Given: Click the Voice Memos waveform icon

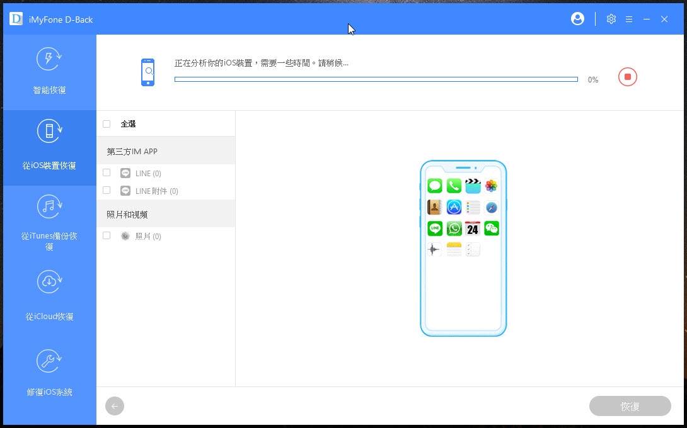Looking at the screenshot, I should click(x=435, y=249).
